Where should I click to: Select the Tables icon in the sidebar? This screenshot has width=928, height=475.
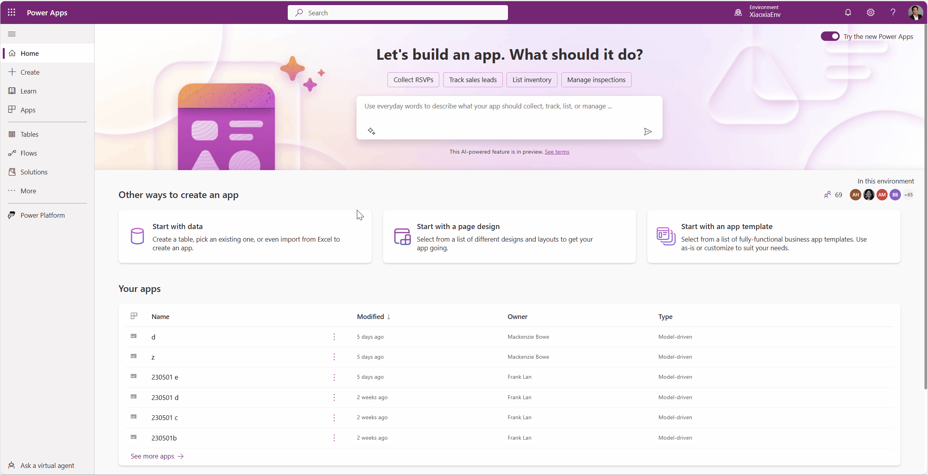[x=11, y=134]
